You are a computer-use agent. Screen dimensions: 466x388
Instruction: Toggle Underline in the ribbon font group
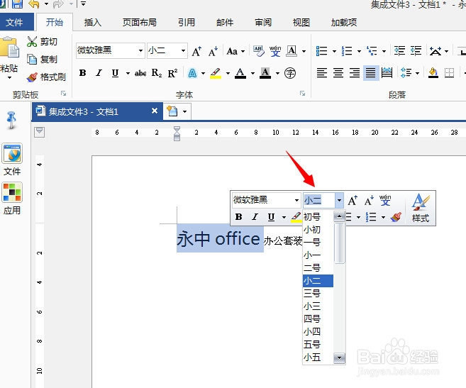116,73
